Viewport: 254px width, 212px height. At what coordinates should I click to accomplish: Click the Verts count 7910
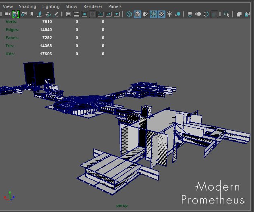47,22
